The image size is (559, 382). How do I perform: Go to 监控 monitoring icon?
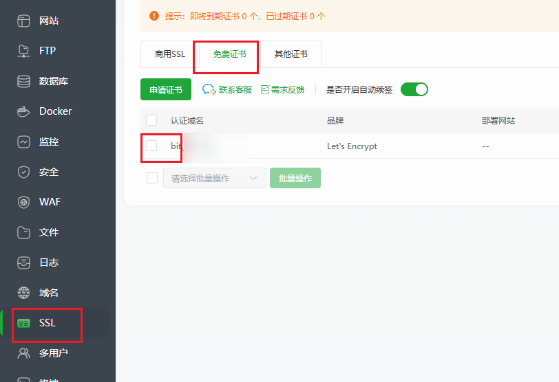tap(23, 142)
